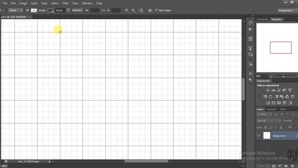298x168 pixels.
Task: Hide the Background layer with eye icon
Action: tap(259, 136)
